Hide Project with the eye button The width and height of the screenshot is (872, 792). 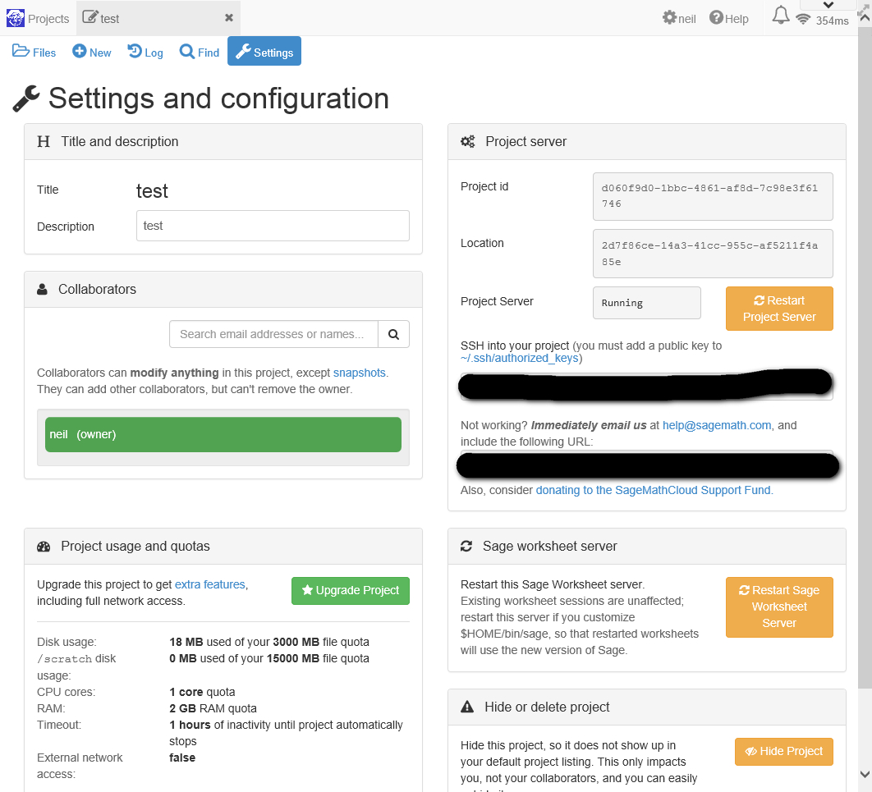[783, 751]
